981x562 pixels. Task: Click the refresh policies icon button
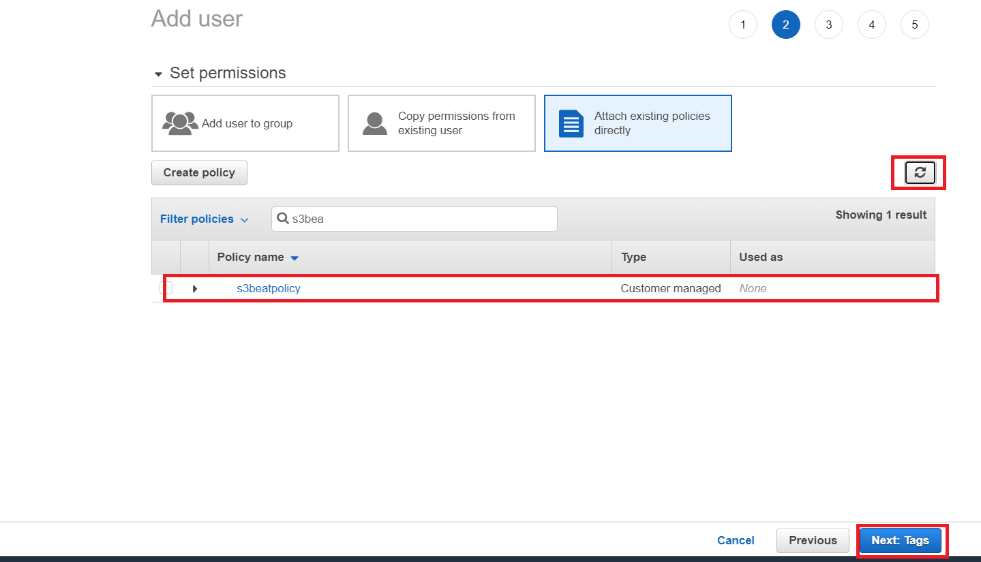click(920, 173)
